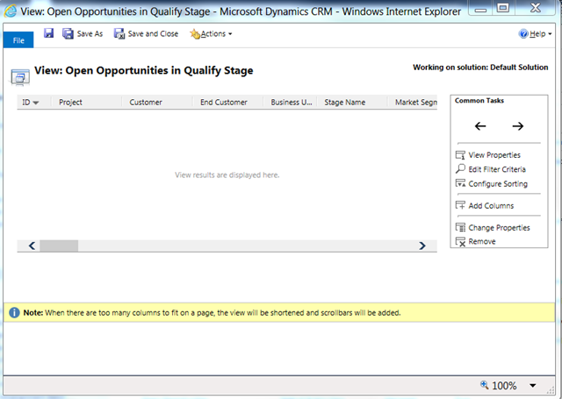Open View Properties link
Screen dimensions: 562x399
(494, 155)
